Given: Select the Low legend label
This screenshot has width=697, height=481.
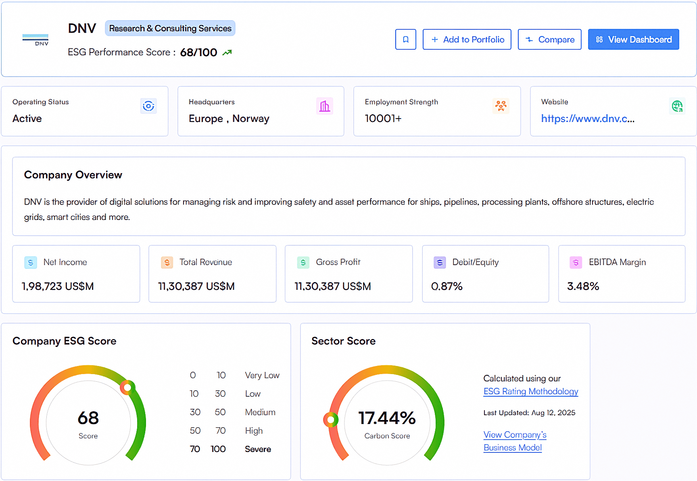Looking at the screenshot, I should (x=253, y=394).
